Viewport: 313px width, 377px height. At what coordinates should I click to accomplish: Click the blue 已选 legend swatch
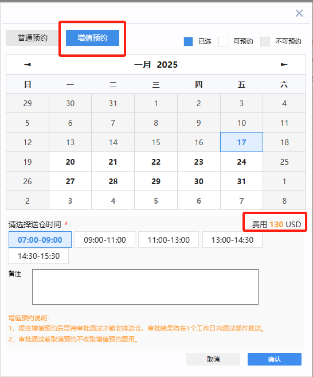(x=189, y=41)
